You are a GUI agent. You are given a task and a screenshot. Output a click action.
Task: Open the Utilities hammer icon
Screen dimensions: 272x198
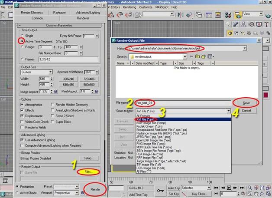(267, 24)
